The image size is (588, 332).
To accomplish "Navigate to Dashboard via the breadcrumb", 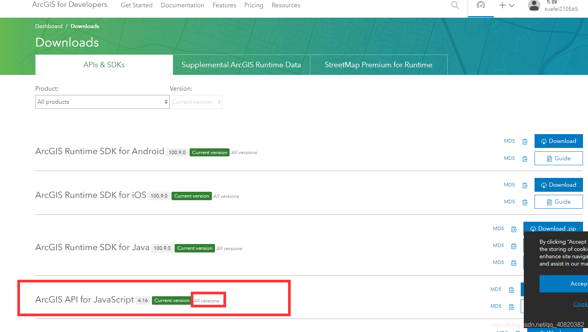I will [48, 26].
